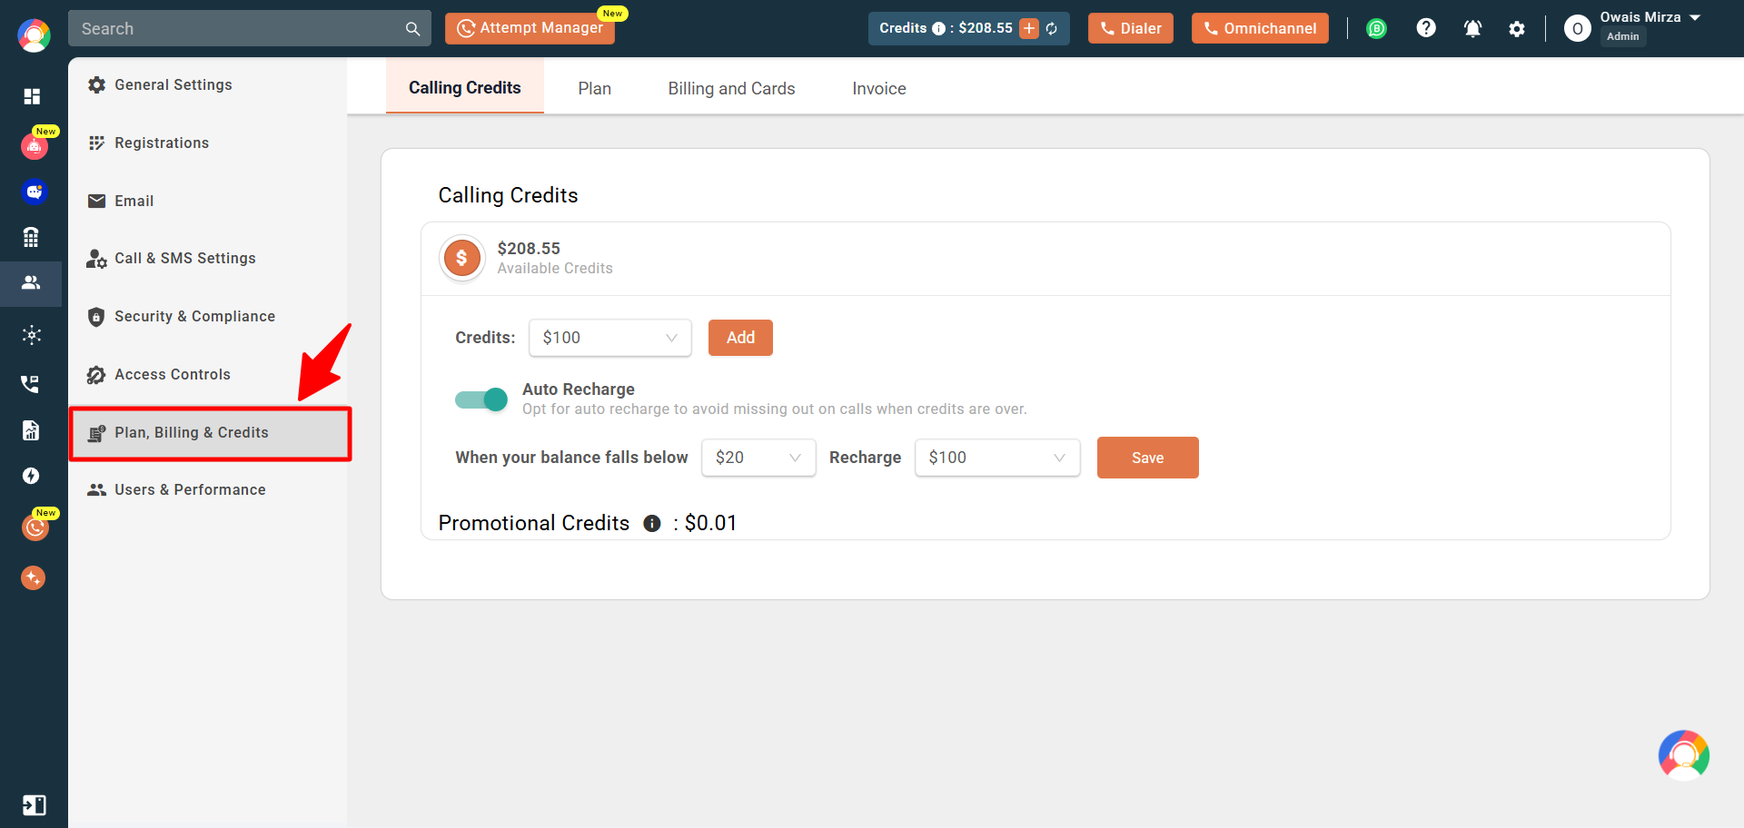Select the contacts people icon in sidebar
This screenshot has width=1744, height=828.
(31, 283)
